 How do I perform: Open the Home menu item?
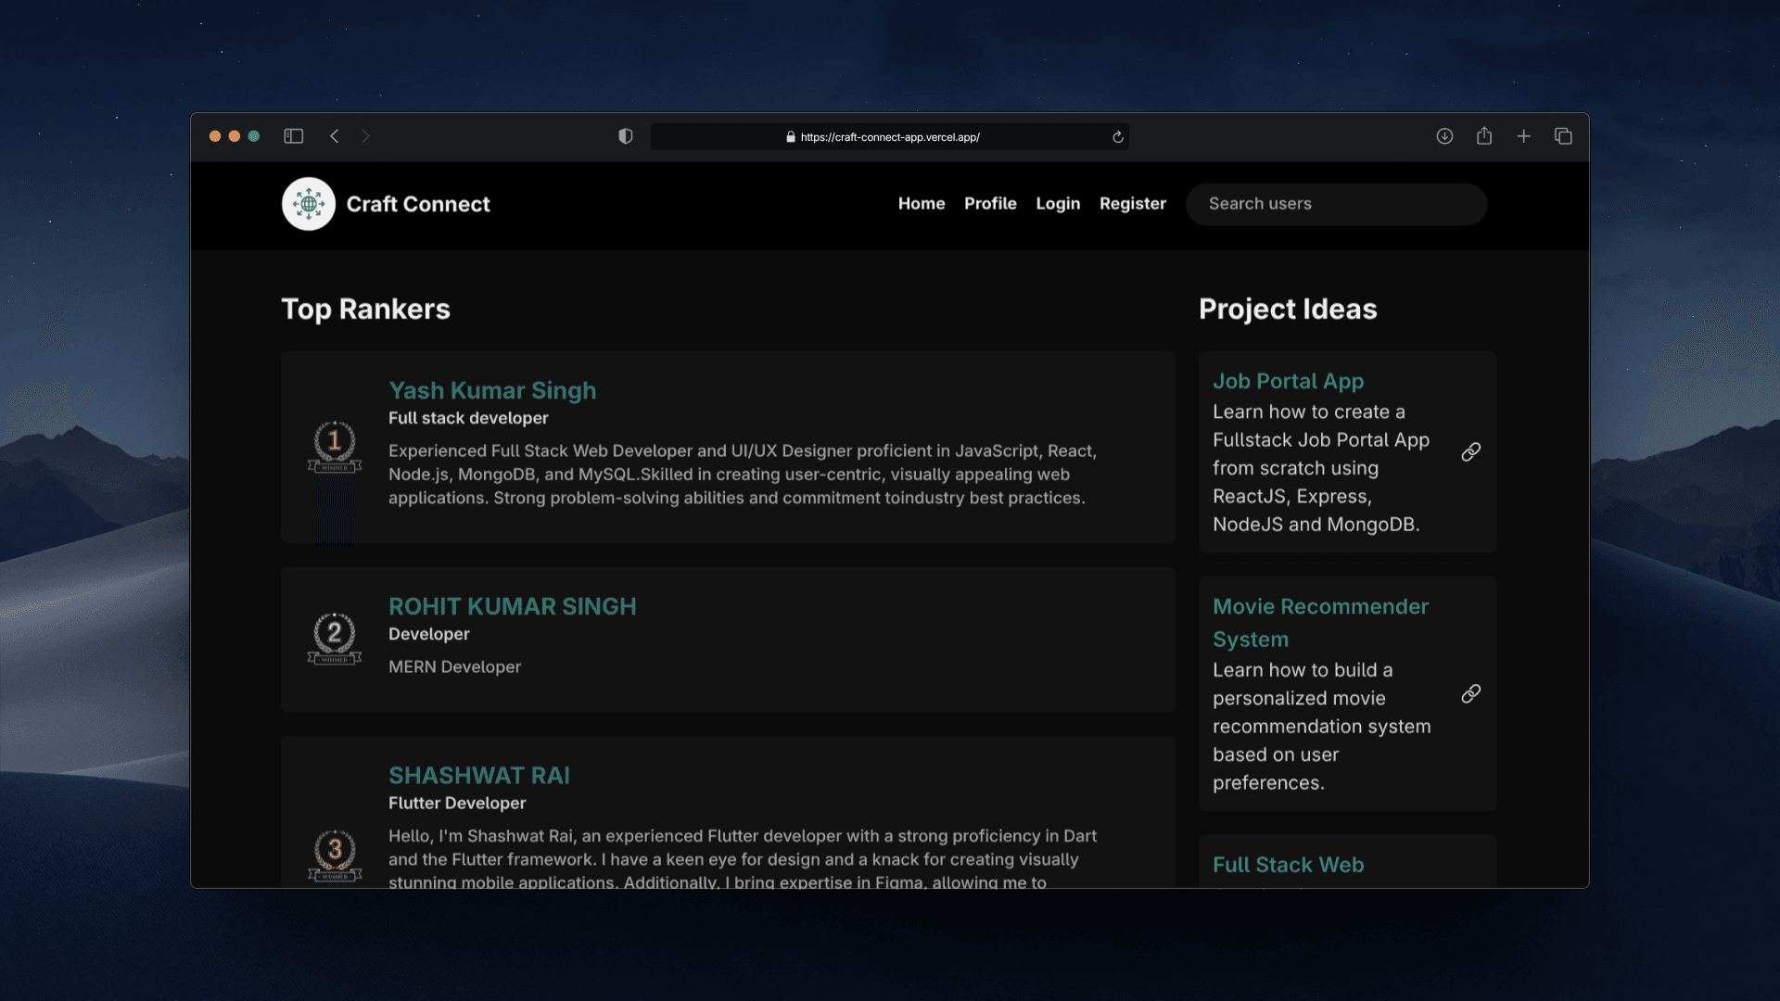point(921,204)
